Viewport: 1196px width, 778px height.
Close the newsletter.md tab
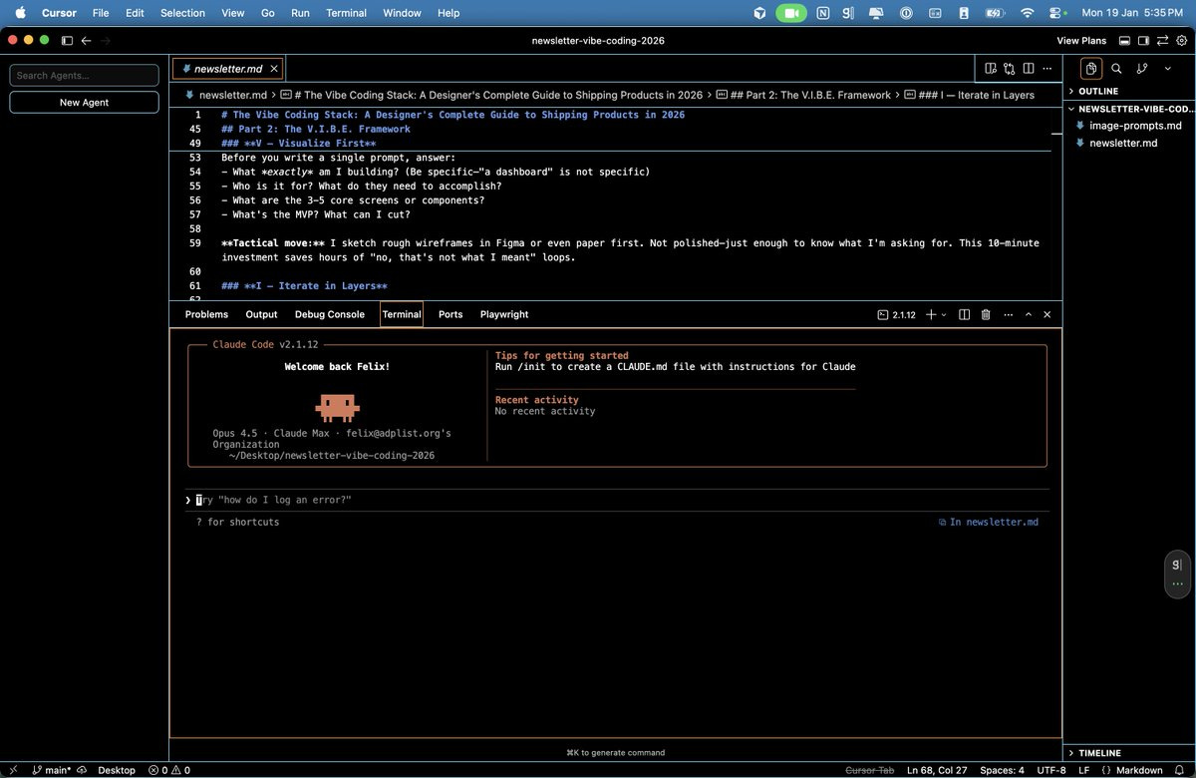(x=275, y=69)
